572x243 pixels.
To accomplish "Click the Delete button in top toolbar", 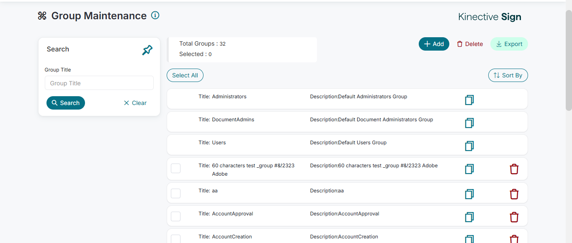I will point(469,44).
